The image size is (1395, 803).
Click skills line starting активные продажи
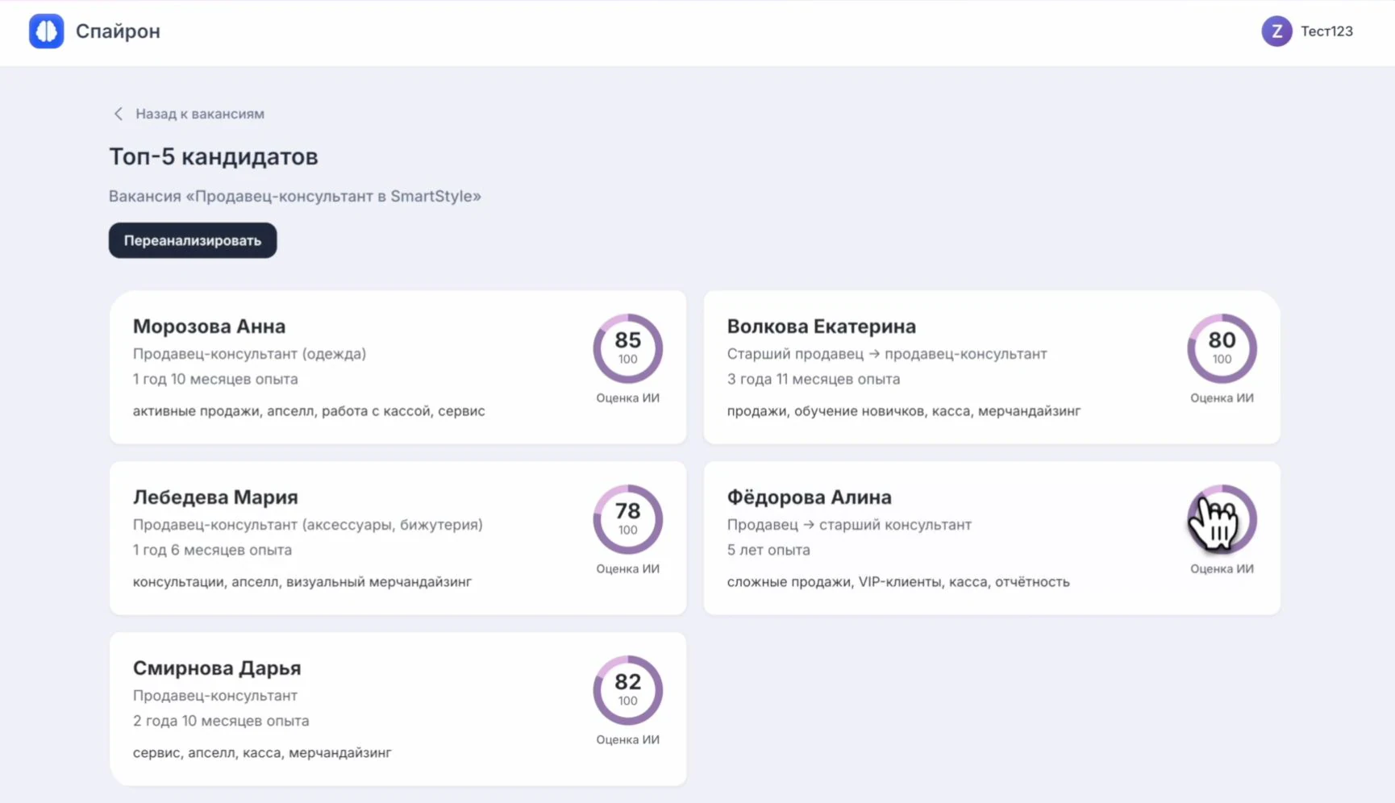[309, 411]
